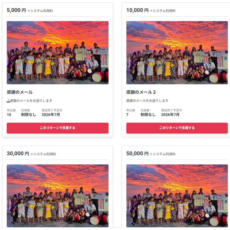
Task: Click the 30,000 円 price heading
Action: (x=18, y=154)
